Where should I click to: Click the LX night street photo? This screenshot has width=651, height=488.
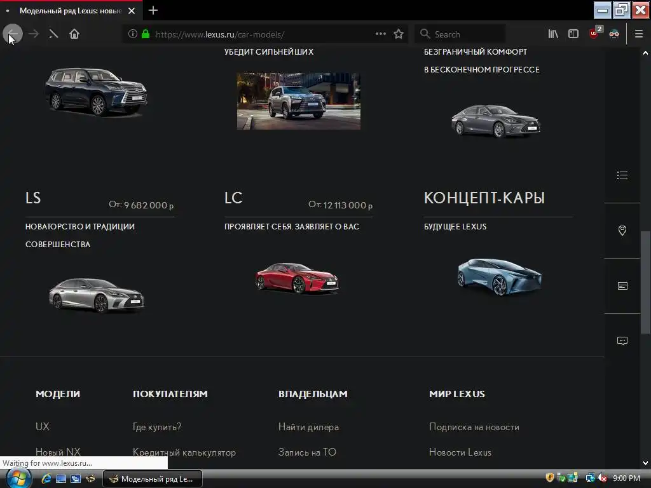pos(299,101)
